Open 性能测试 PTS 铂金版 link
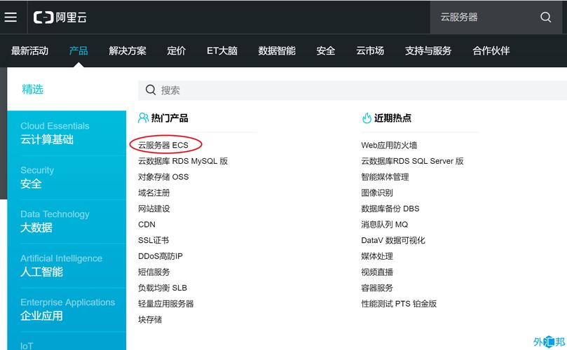The height and width of the screenshot is (350, 567). pos(399,304)
